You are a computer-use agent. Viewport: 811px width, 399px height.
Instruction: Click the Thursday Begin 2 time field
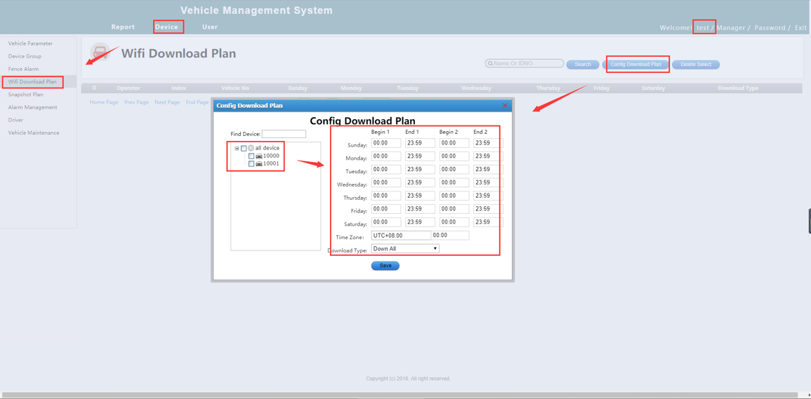coord(454,196)
